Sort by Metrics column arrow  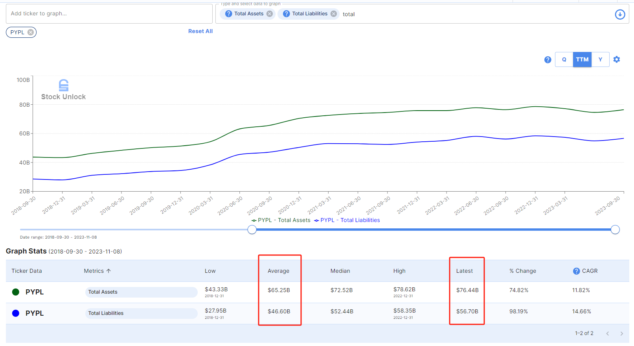(x=109, y=271)
